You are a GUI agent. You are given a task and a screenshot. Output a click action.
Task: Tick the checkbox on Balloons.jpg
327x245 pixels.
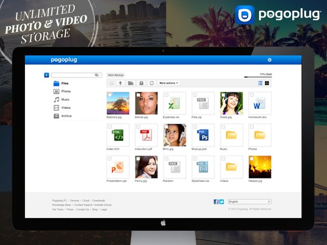(110, 95)
